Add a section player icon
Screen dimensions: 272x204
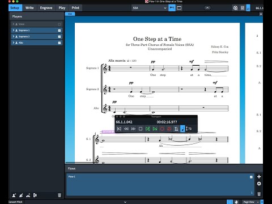pyautogui.click(x=21, y=195)
